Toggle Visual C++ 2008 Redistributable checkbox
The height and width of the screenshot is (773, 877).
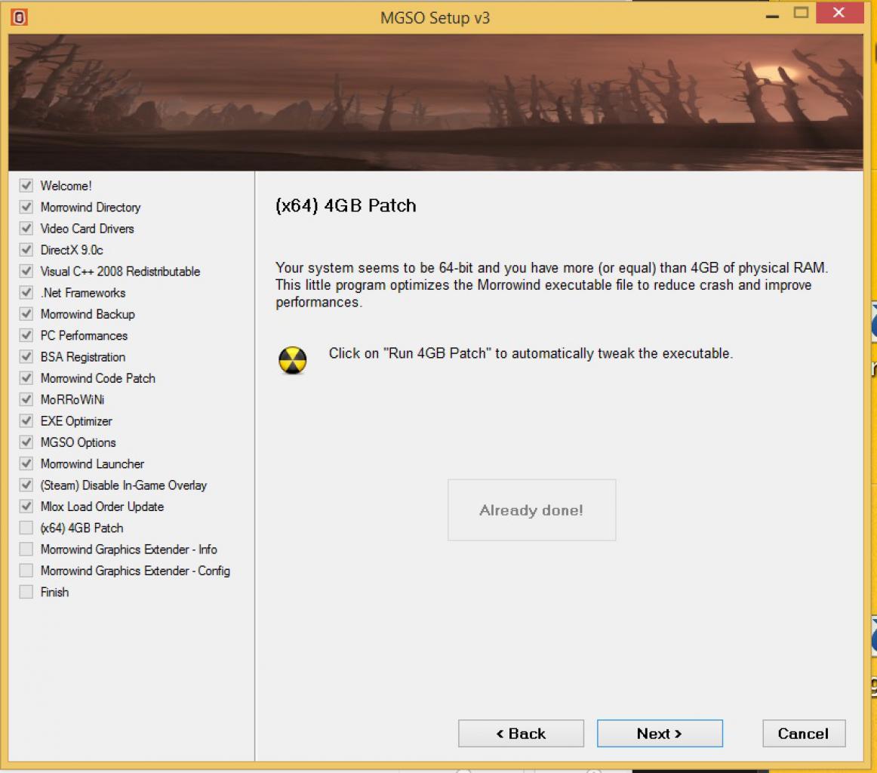[x=26, y=271]
